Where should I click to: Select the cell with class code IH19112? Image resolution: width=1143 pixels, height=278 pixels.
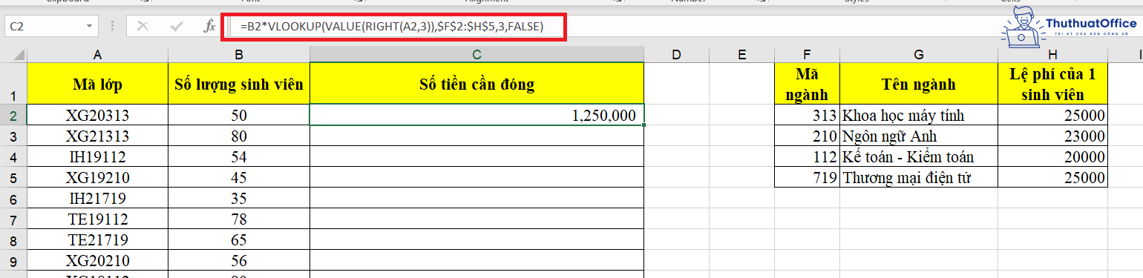[97, 156]
